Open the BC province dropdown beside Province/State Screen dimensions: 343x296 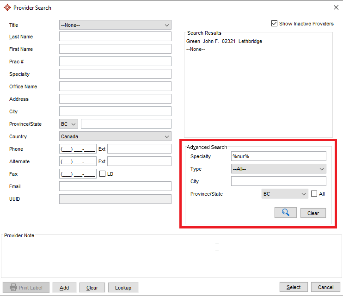click(68, 124)
